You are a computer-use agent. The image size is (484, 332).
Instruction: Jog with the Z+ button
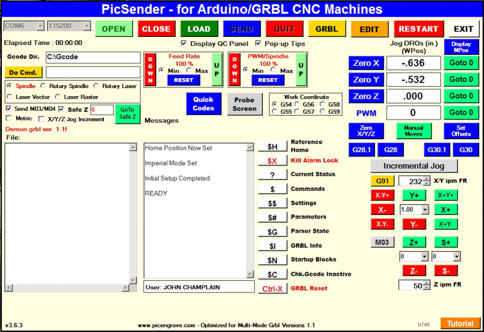[414, 242]
